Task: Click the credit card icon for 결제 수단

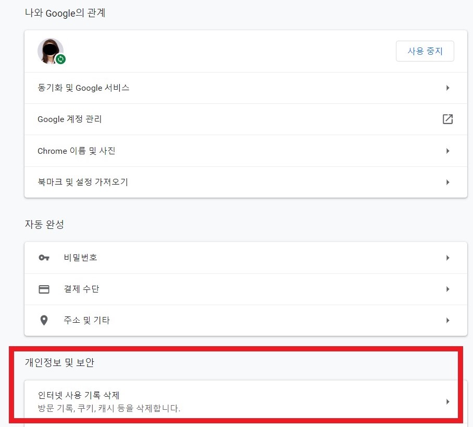Action: point(44,289)
